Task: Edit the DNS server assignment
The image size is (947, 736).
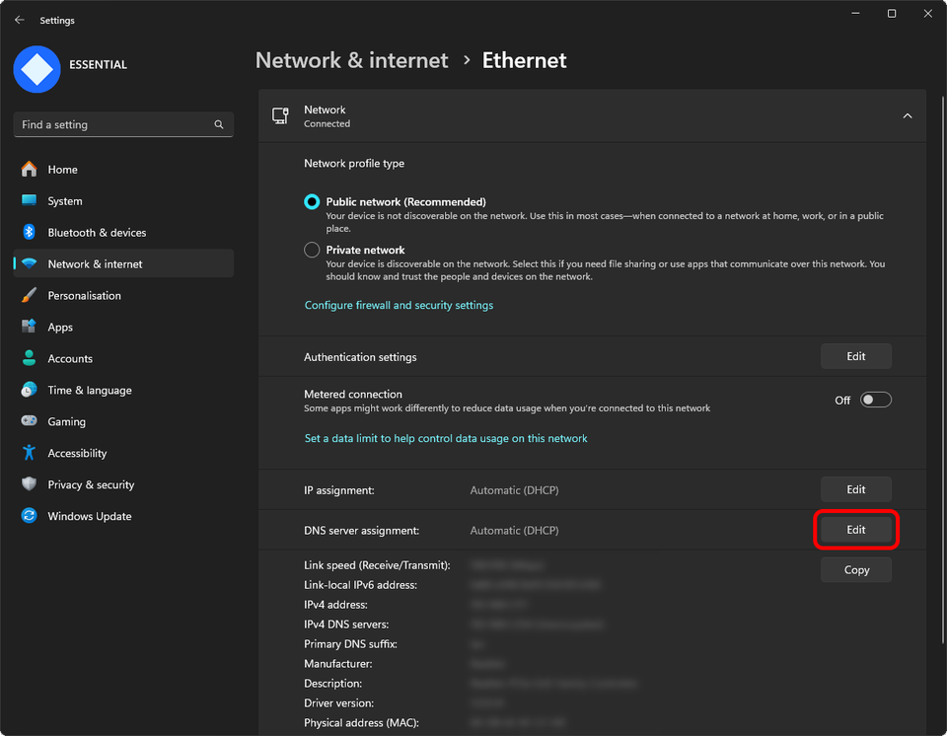Action: [x=855, y=530]
